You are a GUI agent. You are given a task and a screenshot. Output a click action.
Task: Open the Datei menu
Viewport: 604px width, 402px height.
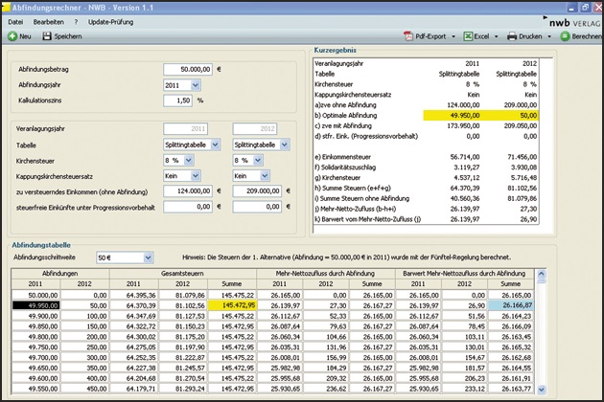(16, 20)
